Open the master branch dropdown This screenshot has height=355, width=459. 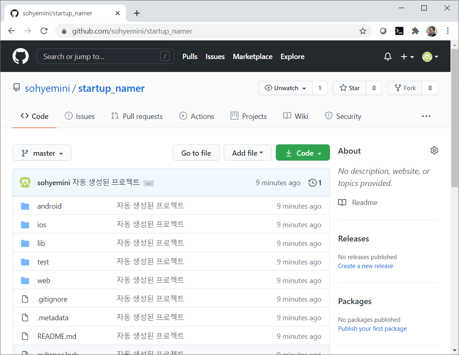[x=42, y=153]
